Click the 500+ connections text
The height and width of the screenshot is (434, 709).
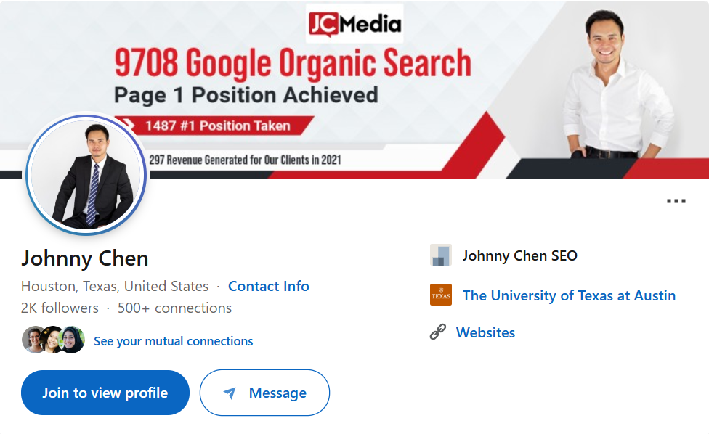pos(174,308)
